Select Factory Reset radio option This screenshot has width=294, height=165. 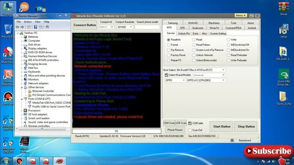click(x=169, y=55)
